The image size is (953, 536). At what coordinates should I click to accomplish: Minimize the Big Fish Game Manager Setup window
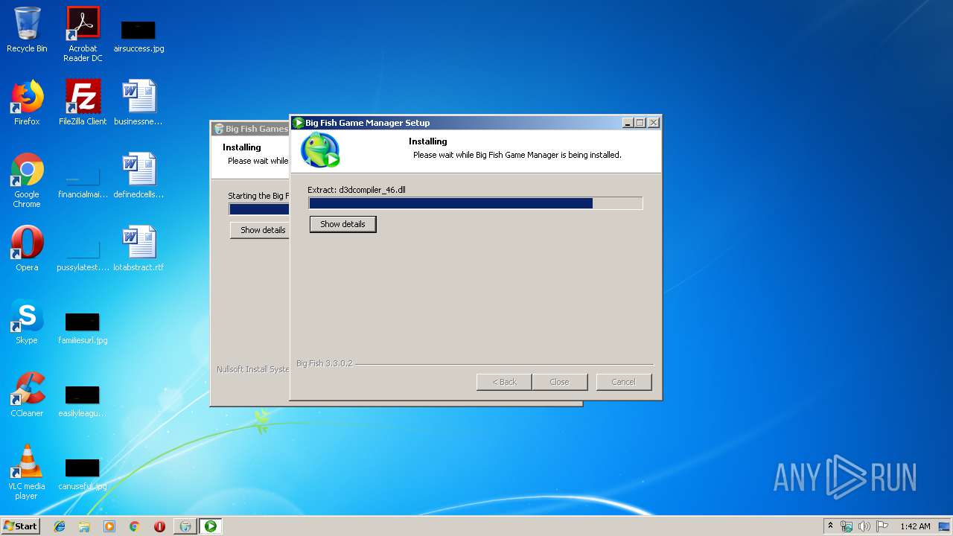(x=628, y=123)
